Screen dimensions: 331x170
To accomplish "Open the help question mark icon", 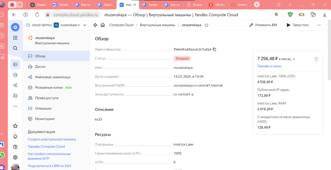I will (15, 147).
